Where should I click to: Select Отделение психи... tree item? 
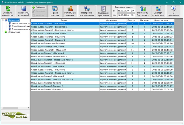click(x=21, y=26)
